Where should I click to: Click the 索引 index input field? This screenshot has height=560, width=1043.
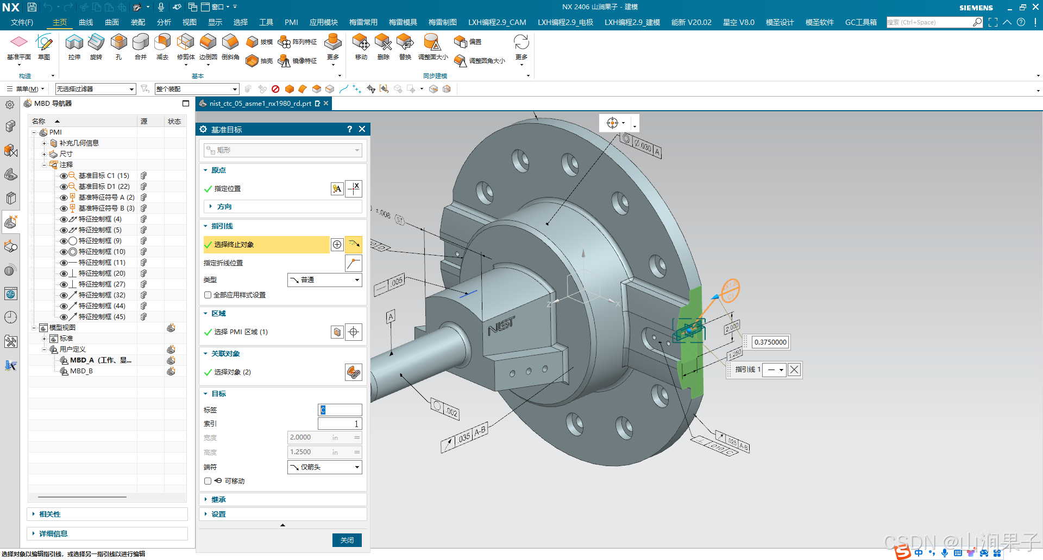[x=340, y=424]
